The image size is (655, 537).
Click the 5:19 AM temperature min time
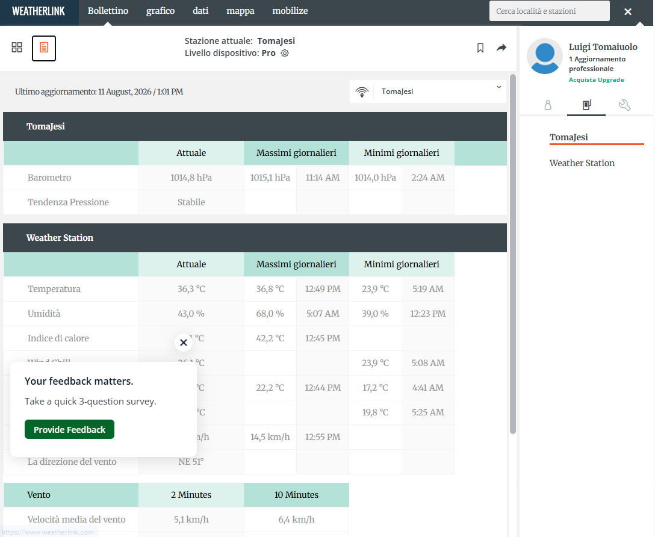click(x=428, y=289)
